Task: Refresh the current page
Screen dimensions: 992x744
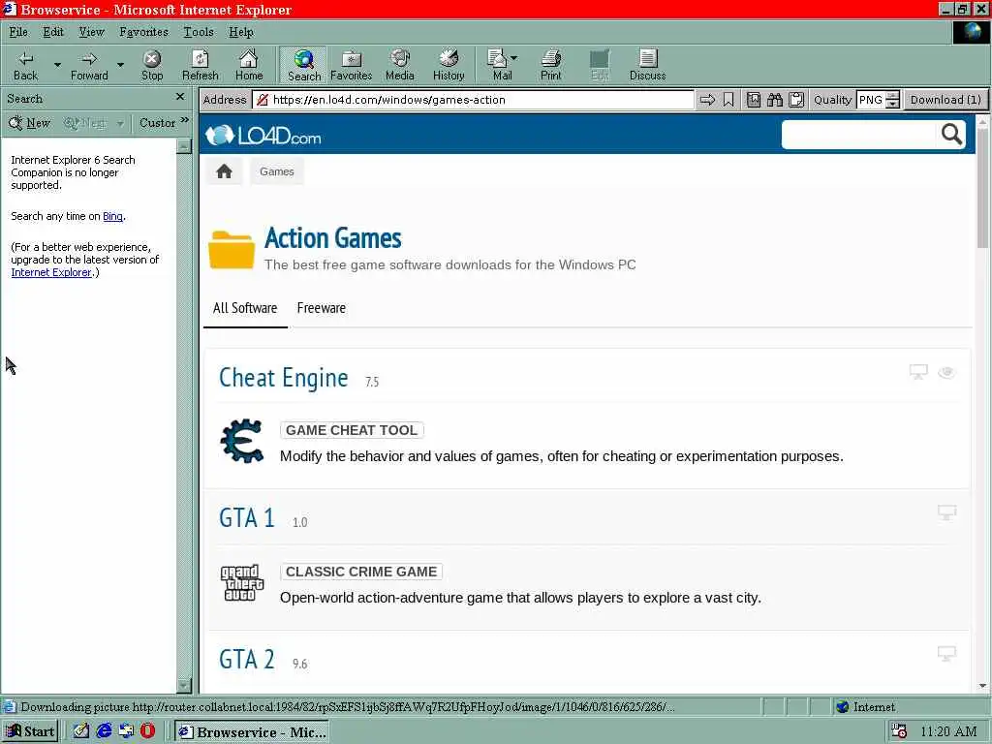Action: coord(200,65)
